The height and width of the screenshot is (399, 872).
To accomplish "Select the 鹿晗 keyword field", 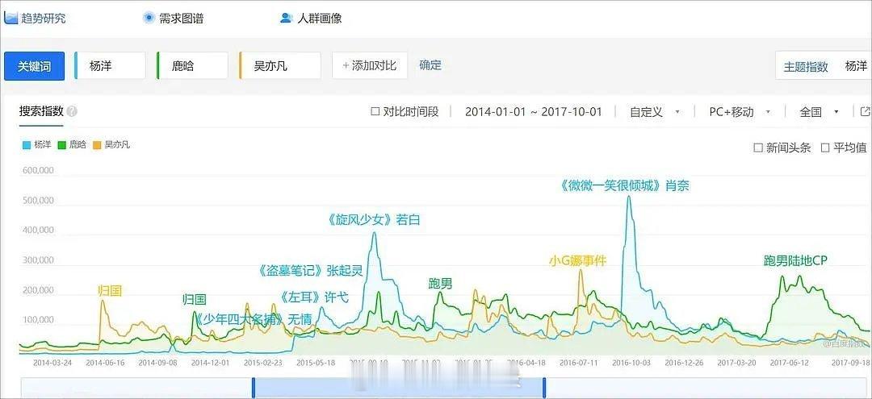I will coord(192,66).
